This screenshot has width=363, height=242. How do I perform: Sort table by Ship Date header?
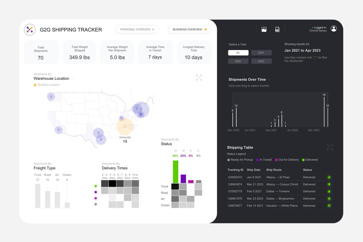[x=253, y=170]
